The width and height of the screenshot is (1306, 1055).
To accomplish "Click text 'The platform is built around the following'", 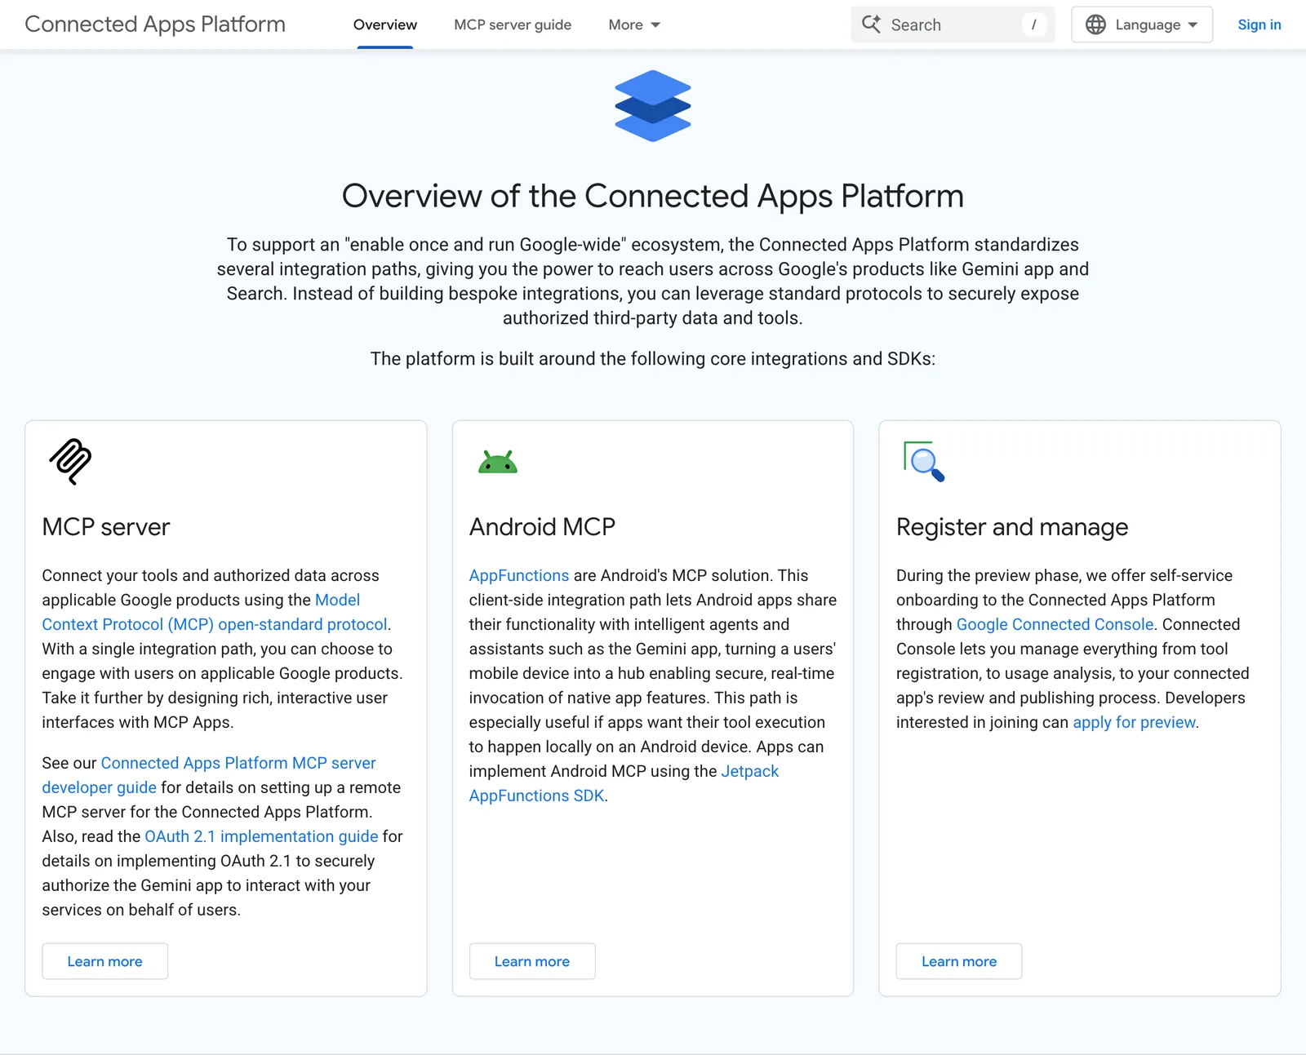I will click(538, 359).
